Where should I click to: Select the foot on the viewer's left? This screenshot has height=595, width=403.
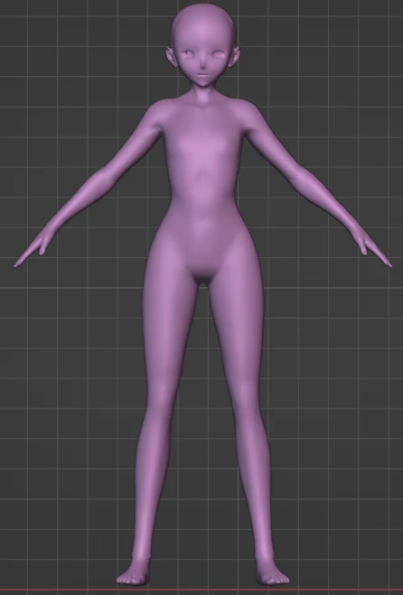coord(134,573)
